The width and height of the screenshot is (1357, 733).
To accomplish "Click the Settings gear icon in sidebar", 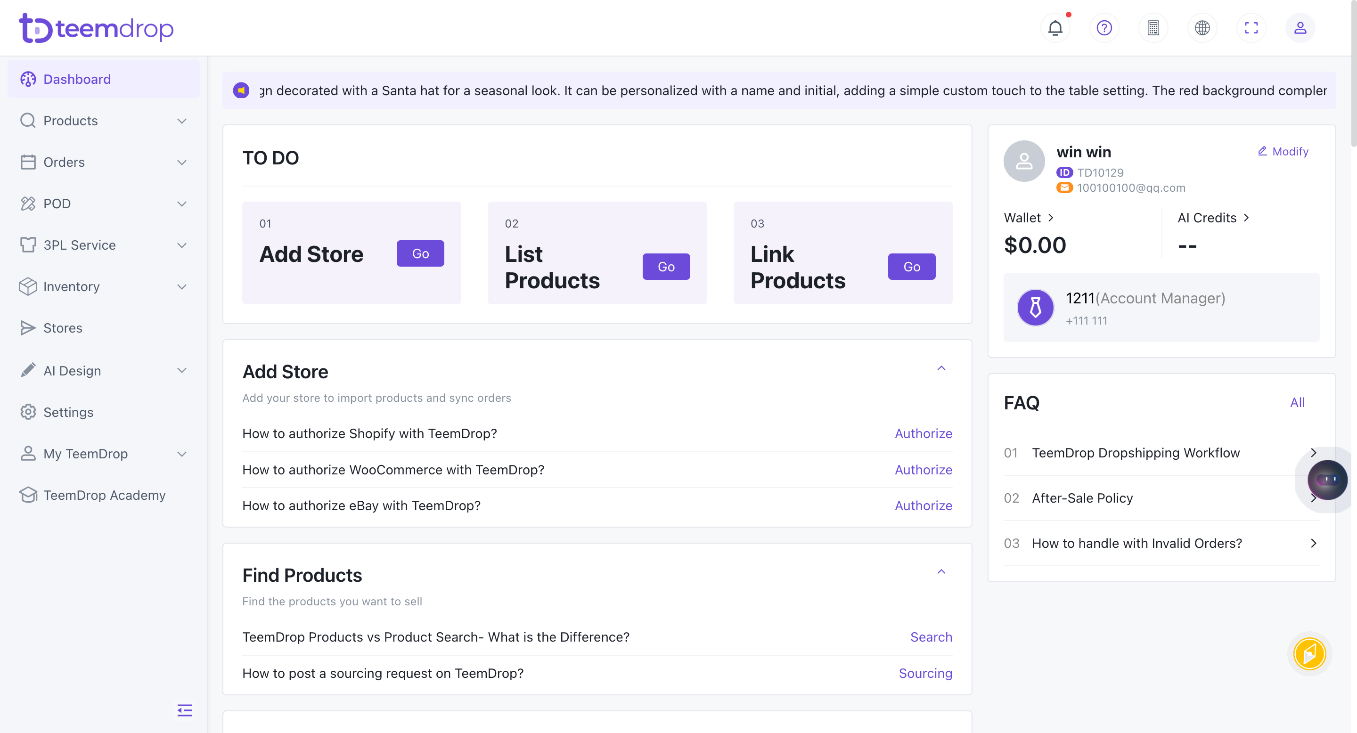I will coord(28,412).
